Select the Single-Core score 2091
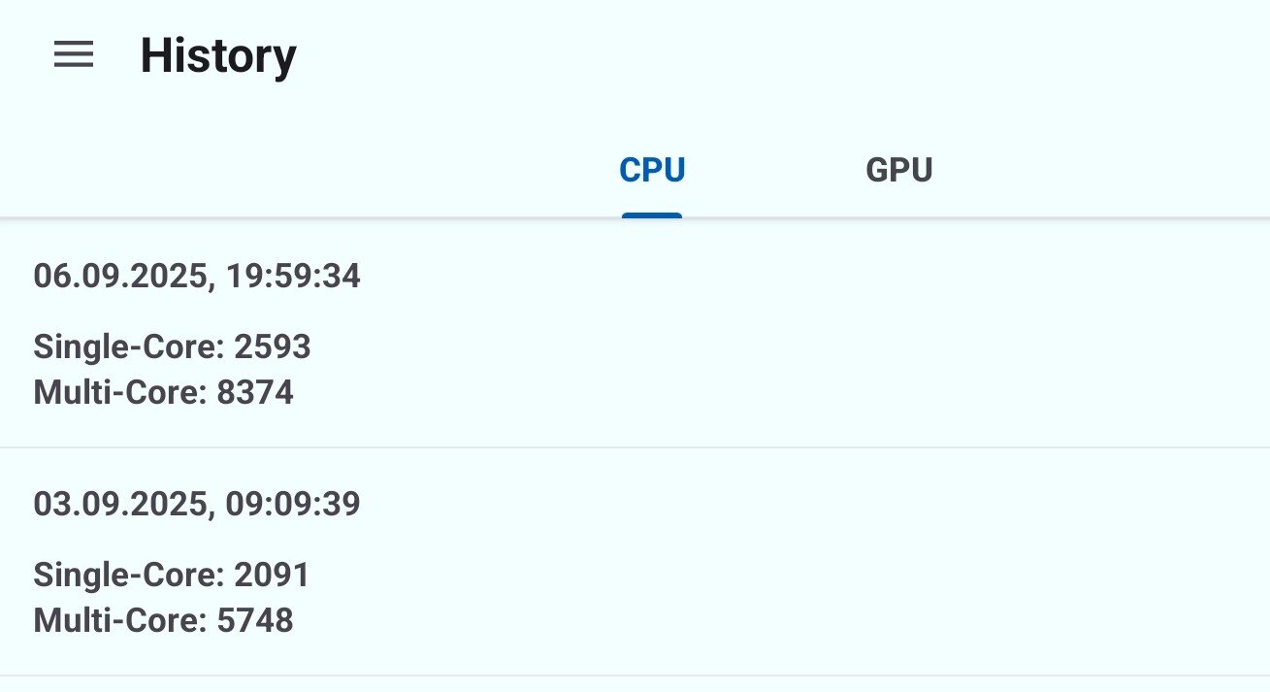 click(x=273, y=575)
